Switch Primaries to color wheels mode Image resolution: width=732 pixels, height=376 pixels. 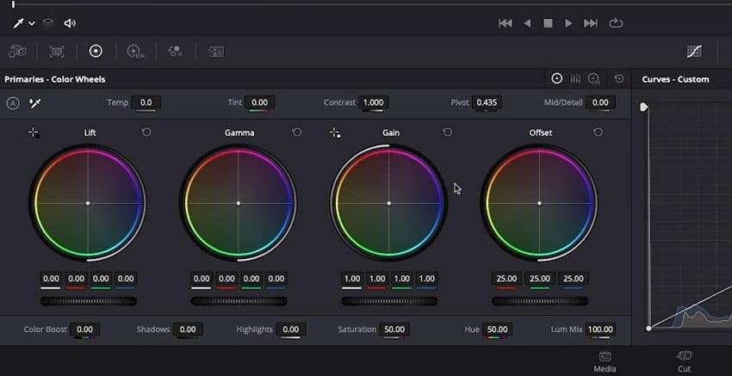557,79
